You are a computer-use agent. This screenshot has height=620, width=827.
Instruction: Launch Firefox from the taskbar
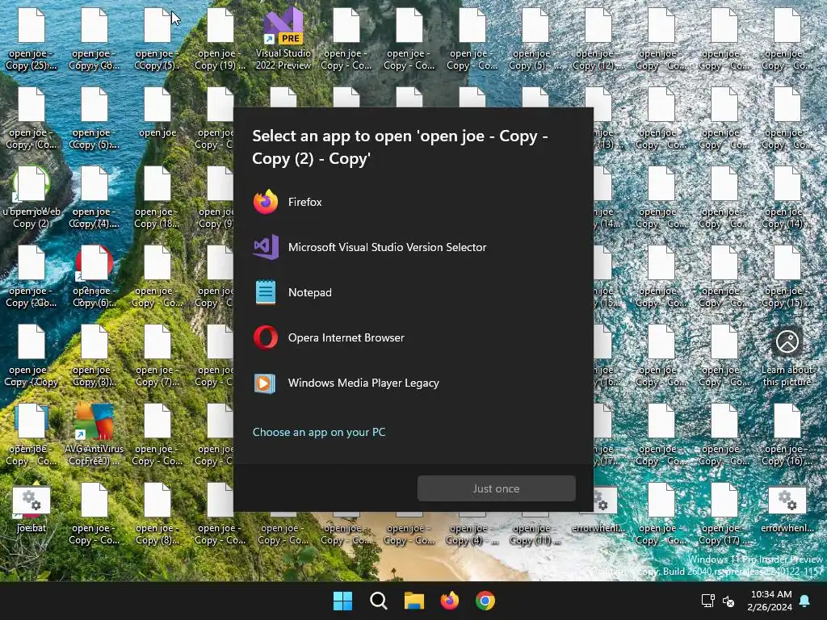[x=450, y=601]
